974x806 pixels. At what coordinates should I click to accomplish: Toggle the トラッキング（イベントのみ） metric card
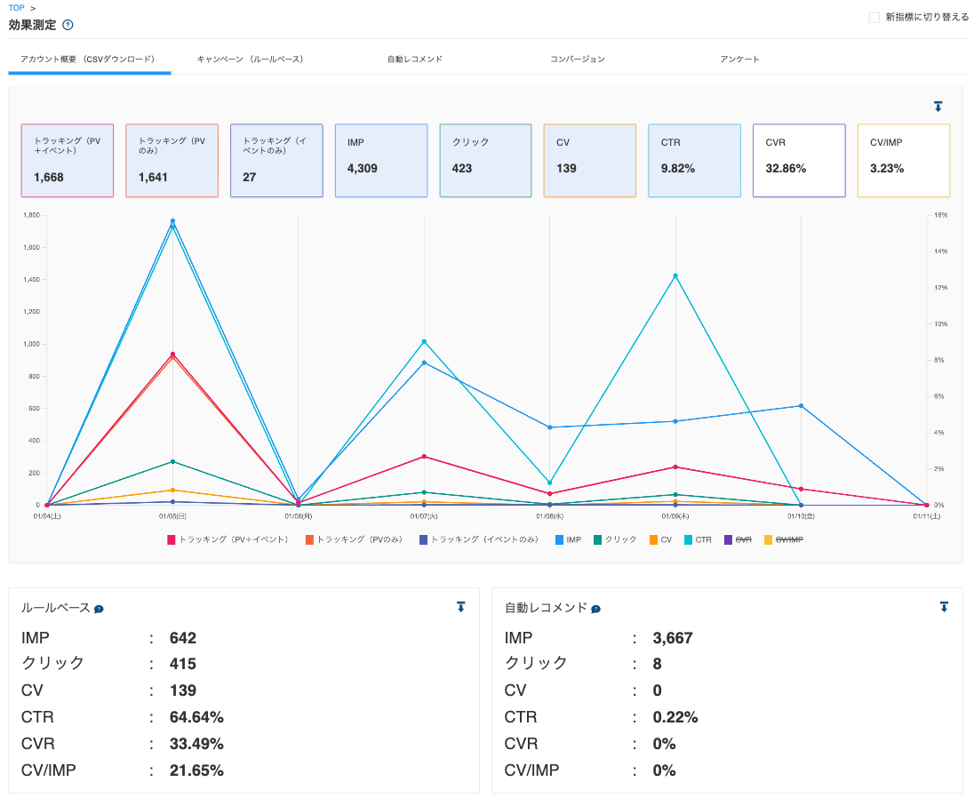276,160
